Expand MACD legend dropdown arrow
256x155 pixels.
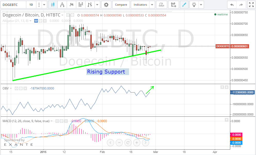tap(52, 121)
